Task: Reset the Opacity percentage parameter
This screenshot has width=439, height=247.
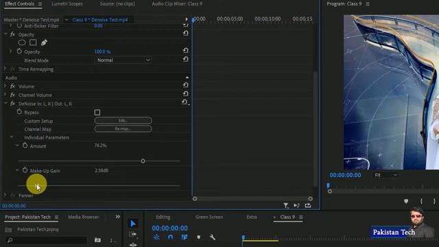Action: click(x=185, y=50)
